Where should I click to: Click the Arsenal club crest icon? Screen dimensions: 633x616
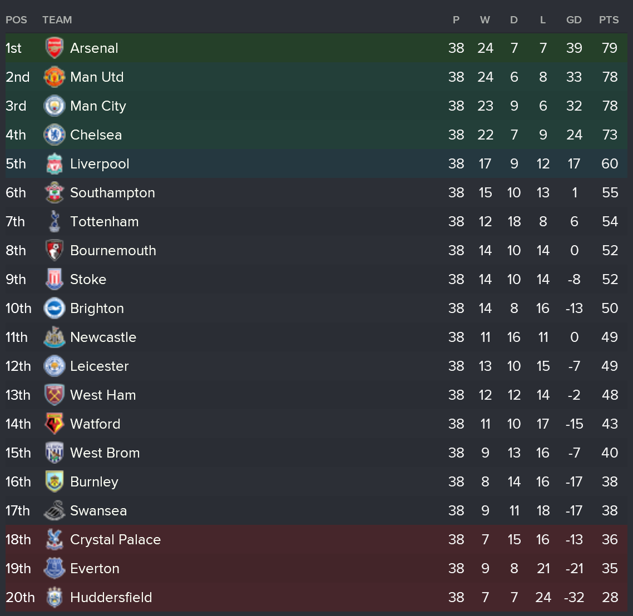pyautogui.click(x=55, y=48)
